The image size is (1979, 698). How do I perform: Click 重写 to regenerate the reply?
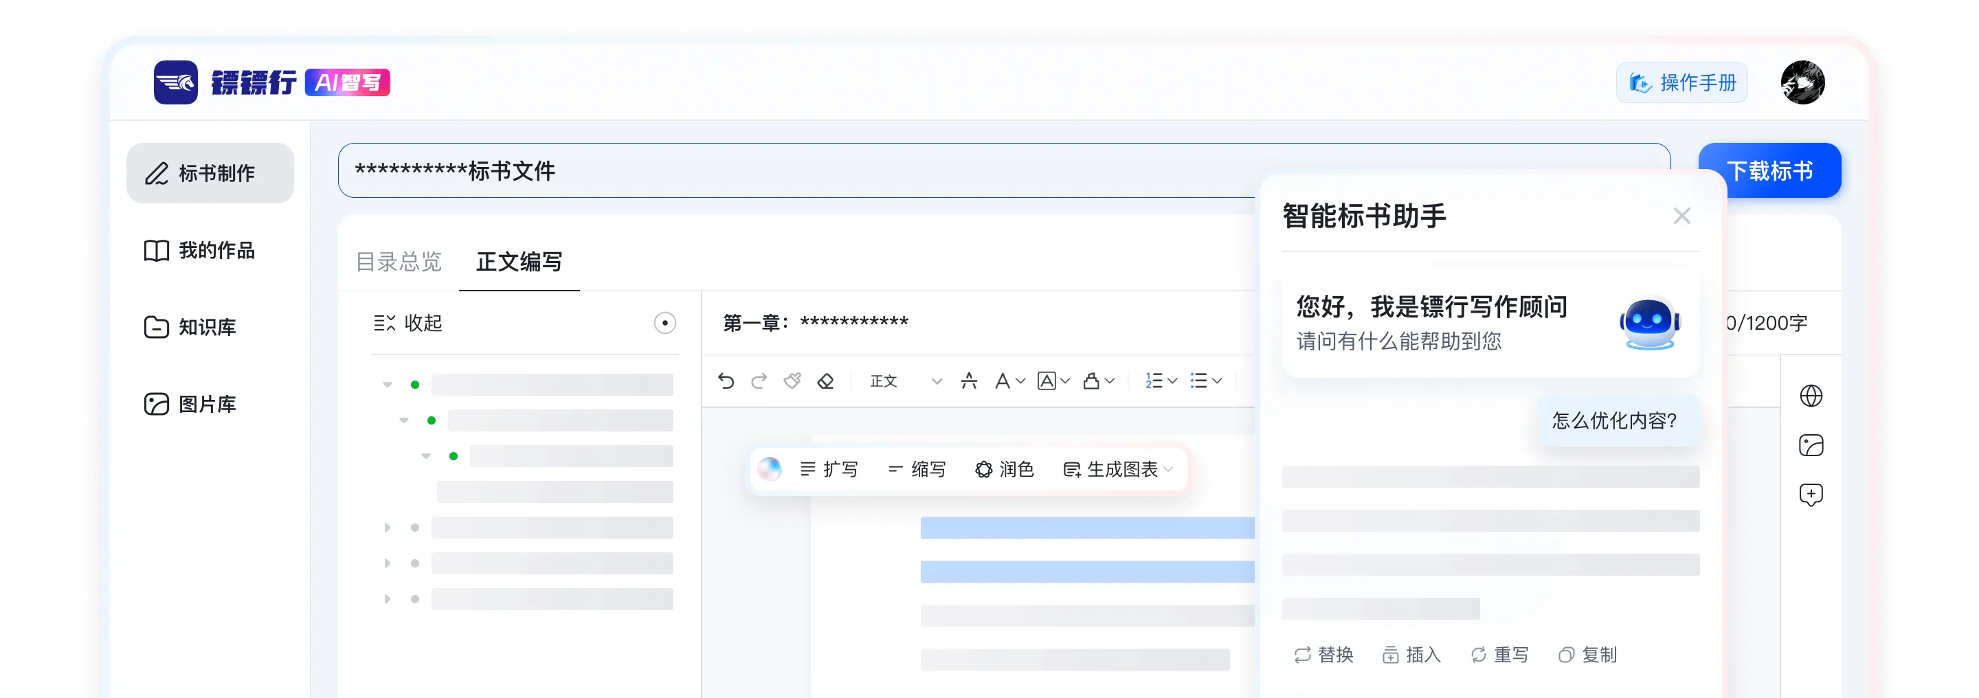(x=1499, y=654)
